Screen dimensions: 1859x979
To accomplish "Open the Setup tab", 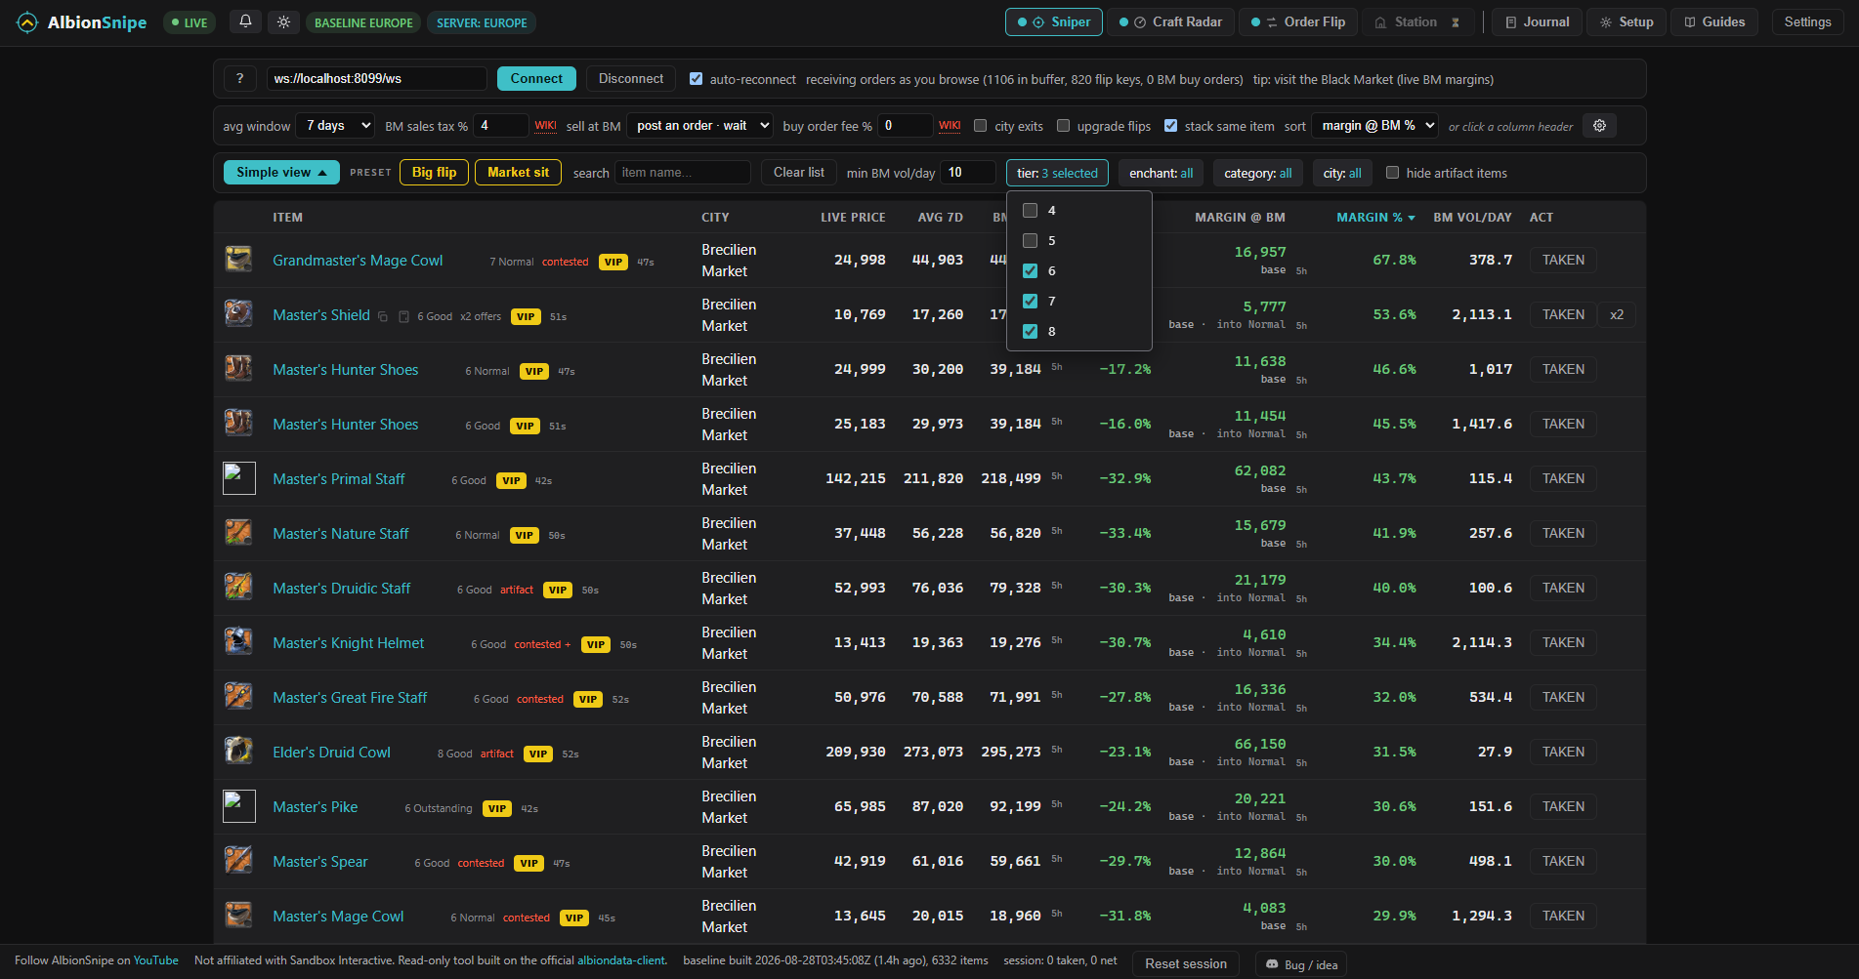I will tap(1627, 21).
